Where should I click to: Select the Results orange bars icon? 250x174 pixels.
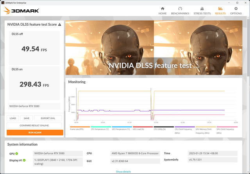[x=220, y=9]
